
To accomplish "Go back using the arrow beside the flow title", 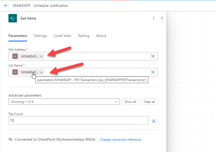I will tap(6, 6).
